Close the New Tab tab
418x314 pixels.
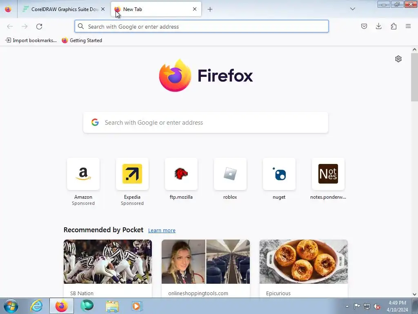pyautogui.click(x=195, y=9)
